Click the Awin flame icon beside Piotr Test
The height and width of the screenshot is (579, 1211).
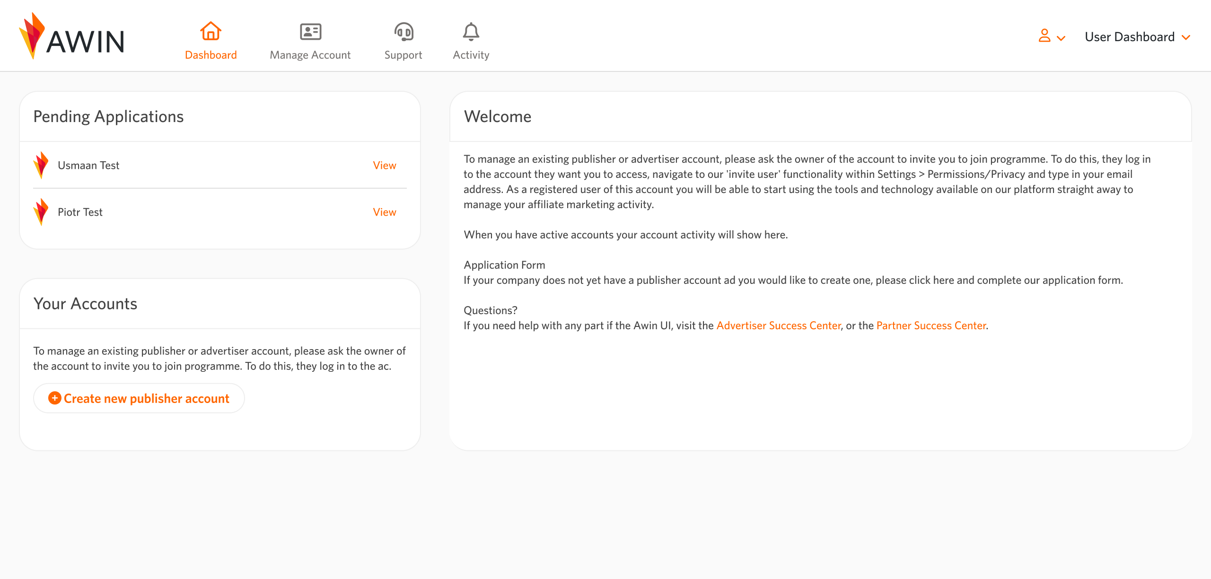pos(41,212)
